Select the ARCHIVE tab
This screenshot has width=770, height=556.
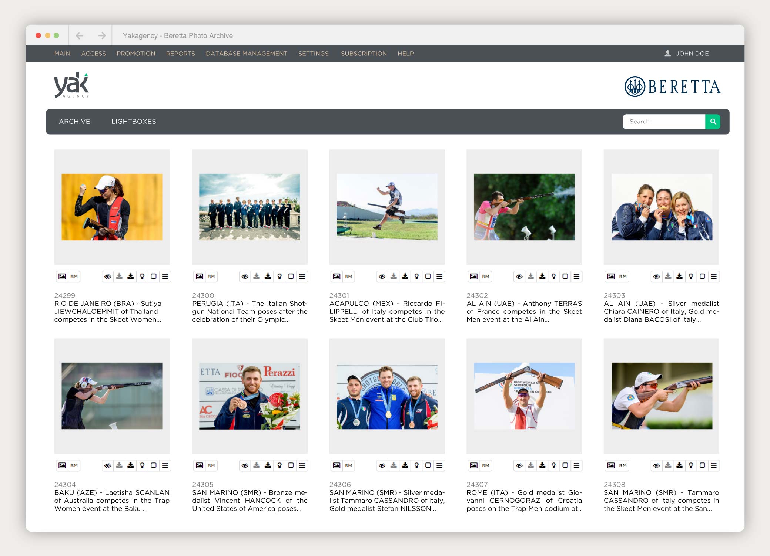(74, 122)
